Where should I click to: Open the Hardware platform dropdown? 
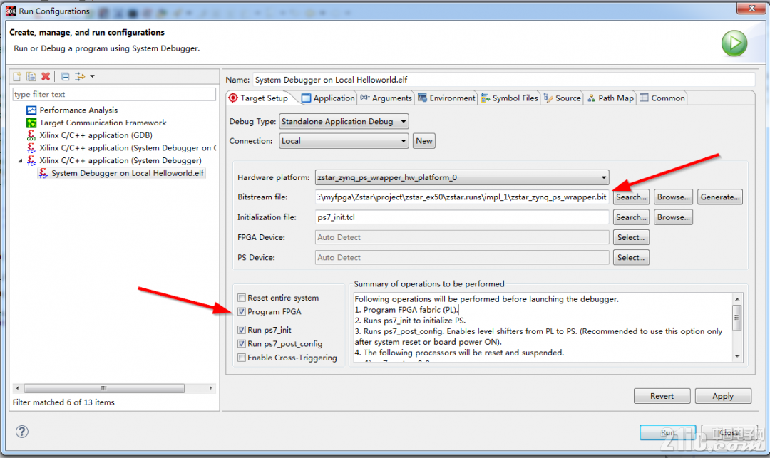462,177
